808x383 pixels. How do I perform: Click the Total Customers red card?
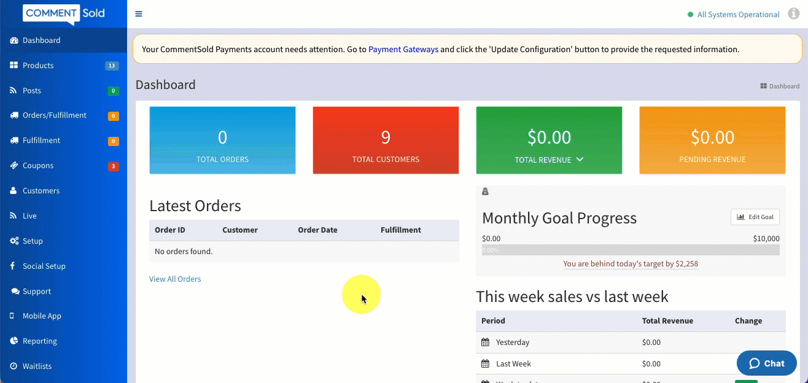(386, 141)
